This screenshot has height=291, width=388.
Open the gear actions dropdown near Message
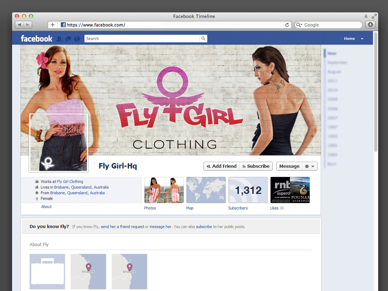click(x=310, y=166)
